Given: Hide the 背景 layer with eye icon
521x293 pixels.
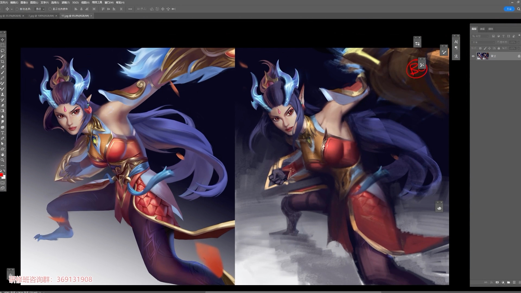Looking at the screenshot, I should click(473, 56).
